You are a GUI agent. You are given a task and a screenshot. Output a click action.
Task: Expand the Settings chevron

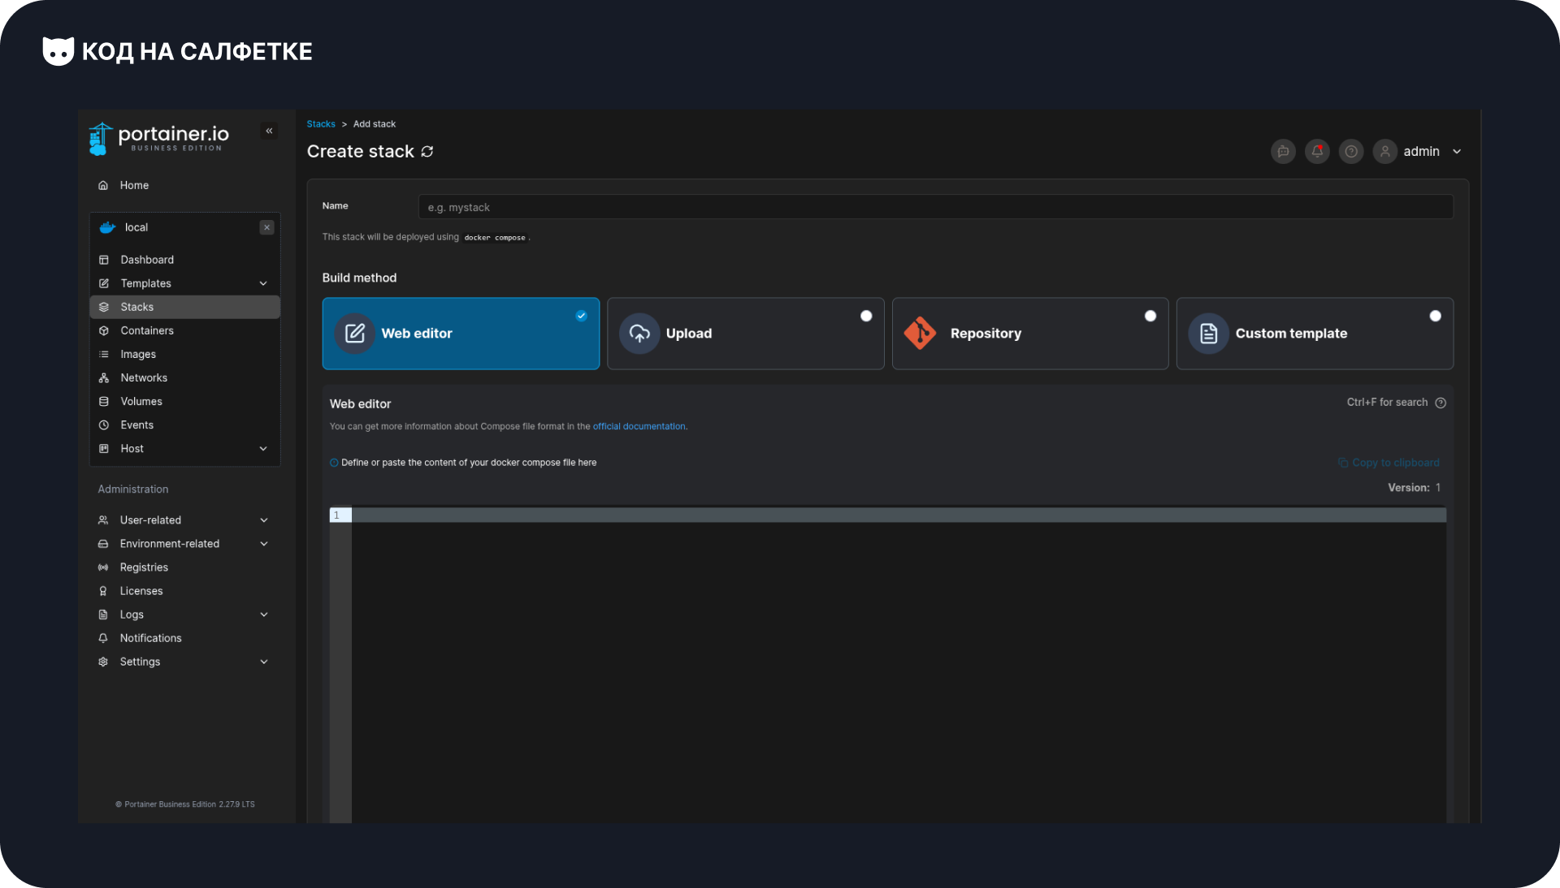264,662
